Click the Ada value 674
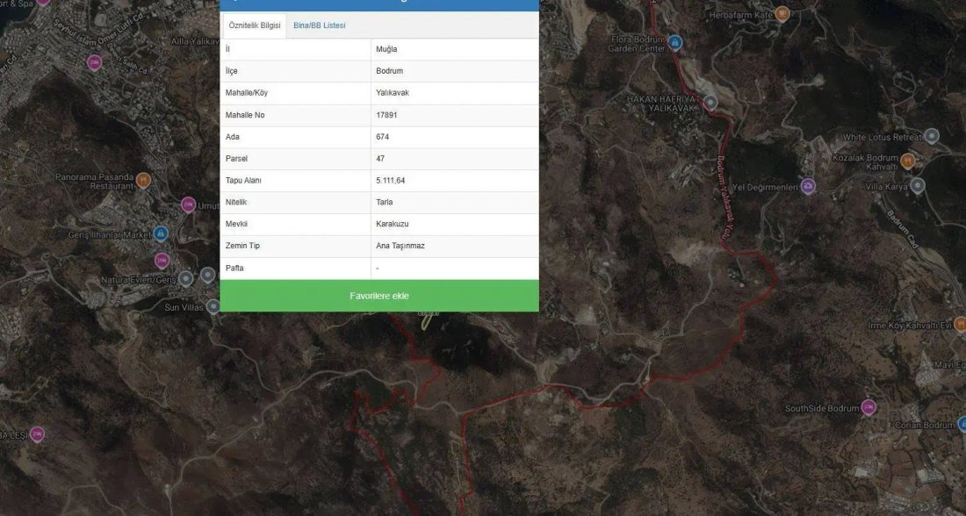Image resolution: width=966 pixels, height=516 pixels. point(383,137)
